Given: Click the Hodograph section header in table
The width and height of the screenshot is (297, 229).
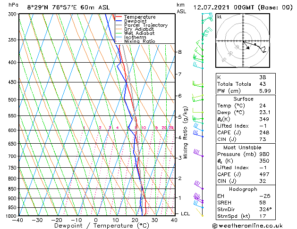Looking at the screenshot, I should [243, 189].
